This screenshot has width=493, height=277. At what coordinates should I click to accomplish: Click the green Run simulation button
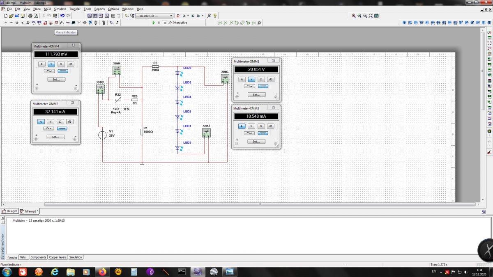click(x=154, y=23)
